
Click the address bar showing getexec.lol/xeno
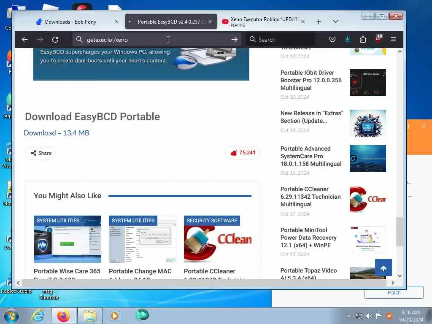click(157, 40)
